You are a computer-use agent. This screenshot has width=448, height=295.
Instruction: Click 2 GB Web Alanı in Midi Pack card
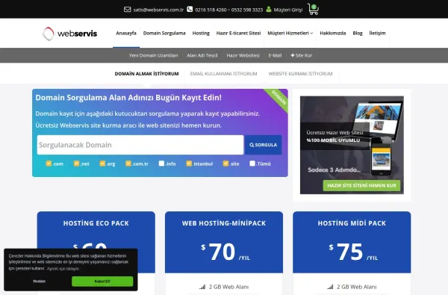point(357,287)
